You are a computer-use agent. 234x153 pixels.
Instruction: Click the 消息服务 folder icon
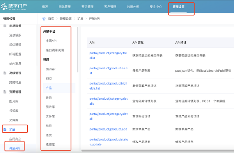(5, 26)
